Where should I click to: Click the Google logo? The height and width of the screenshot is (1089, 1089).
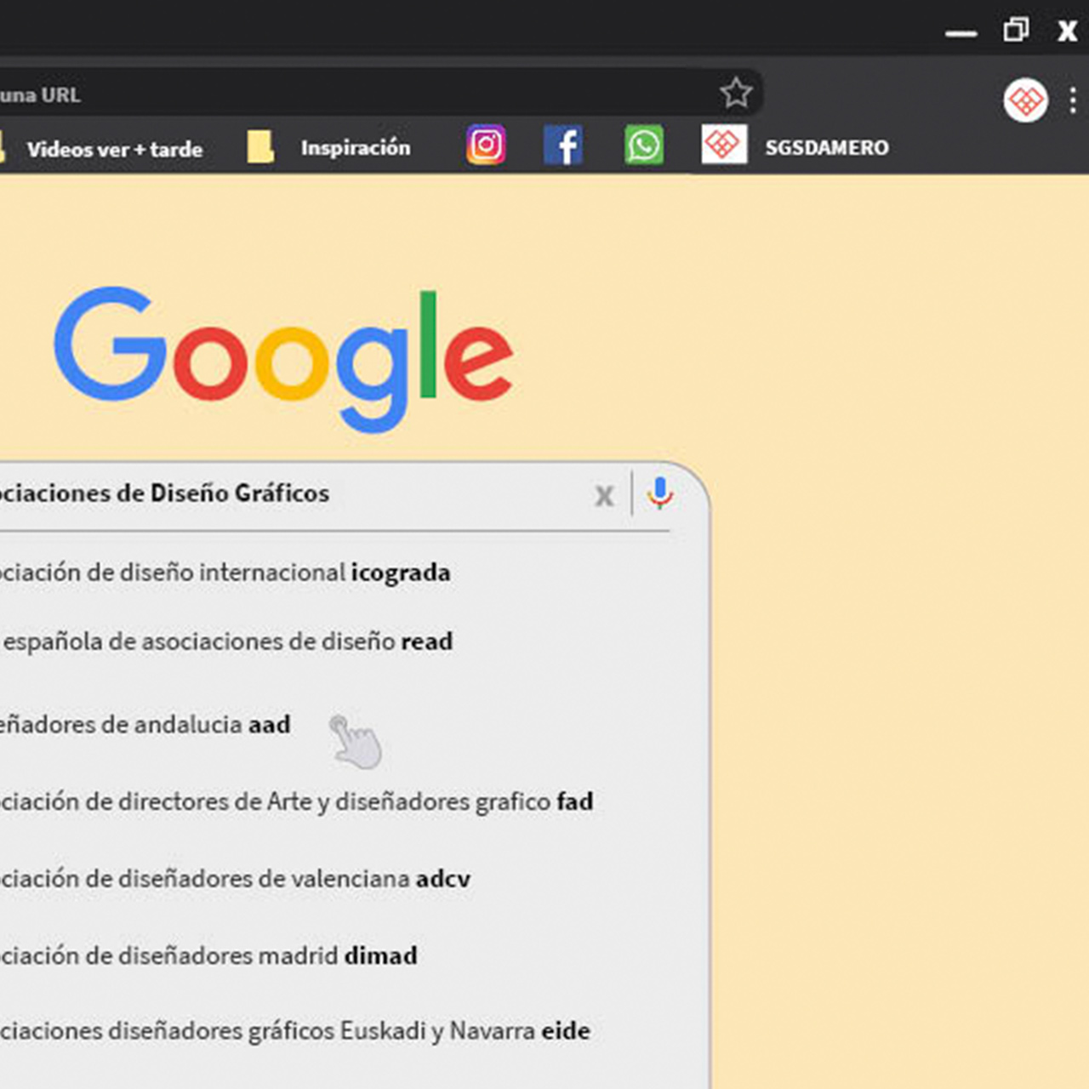coord(283,357)
